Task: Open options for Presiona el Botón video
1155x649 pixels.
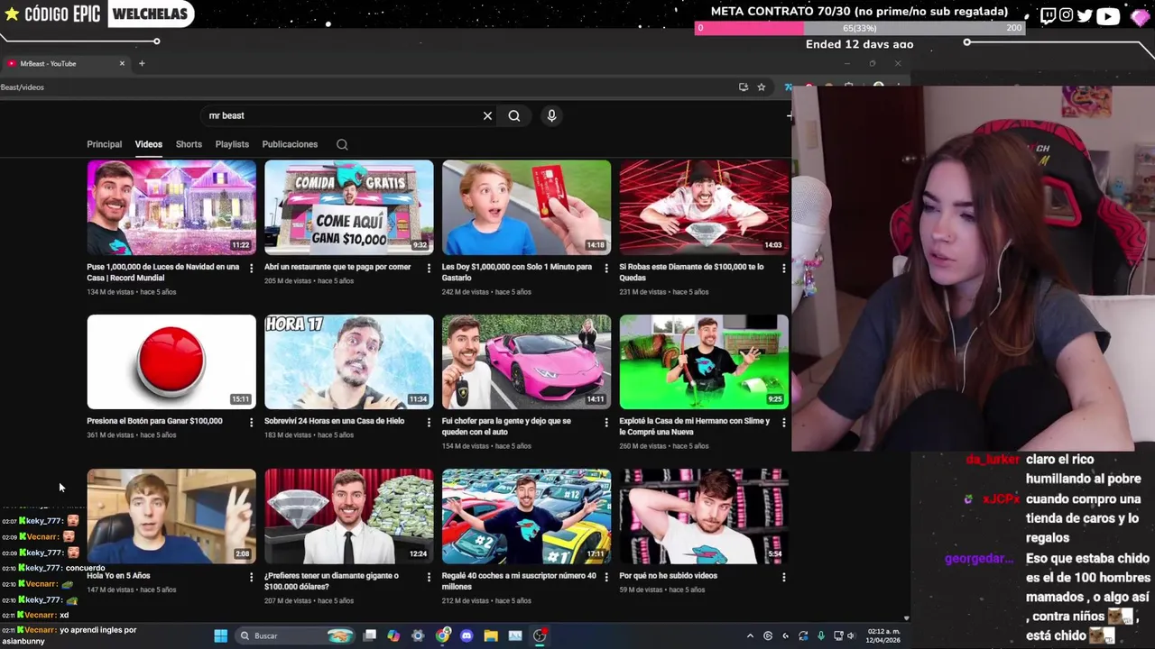Action: pos(251,422)
